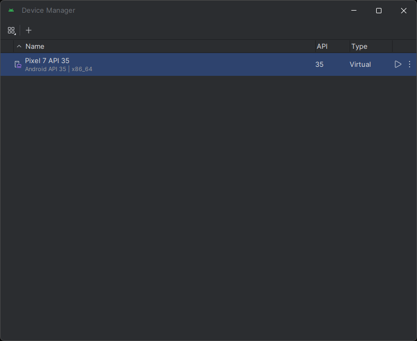Click the Device Manager title text
Image resolution: width=417 pixels, height=341 pixels.
(48, 11)
